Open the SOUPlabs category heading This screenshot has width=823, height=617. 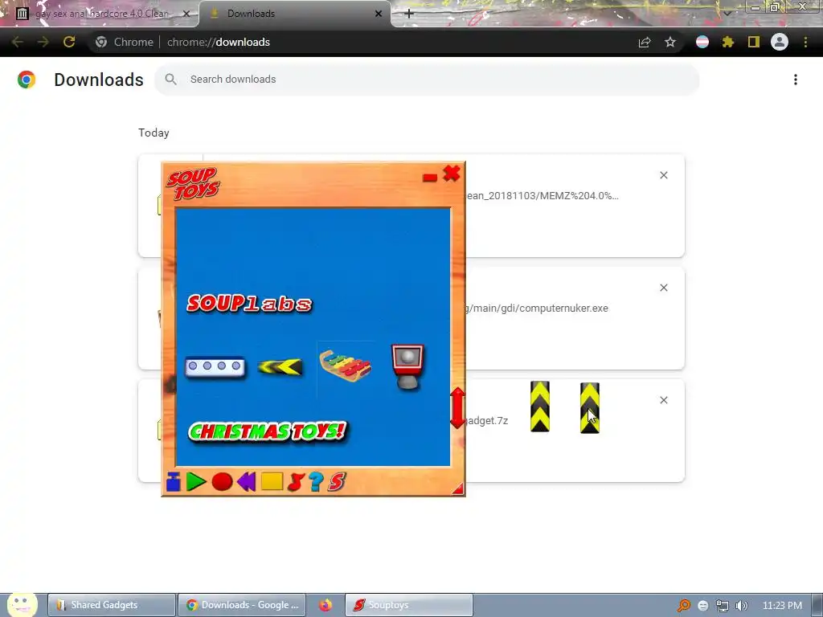[x=250, y=303]
